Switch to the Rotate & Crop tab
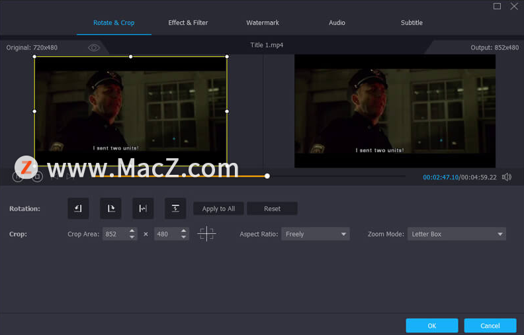The image size is (524, 335). pos(114,23)
